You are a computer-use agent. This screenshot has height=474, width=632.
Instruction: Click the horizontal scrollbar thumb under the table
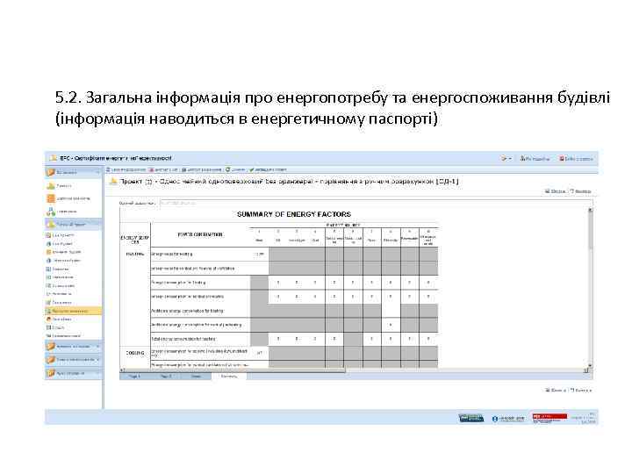[x=233, y=370]
